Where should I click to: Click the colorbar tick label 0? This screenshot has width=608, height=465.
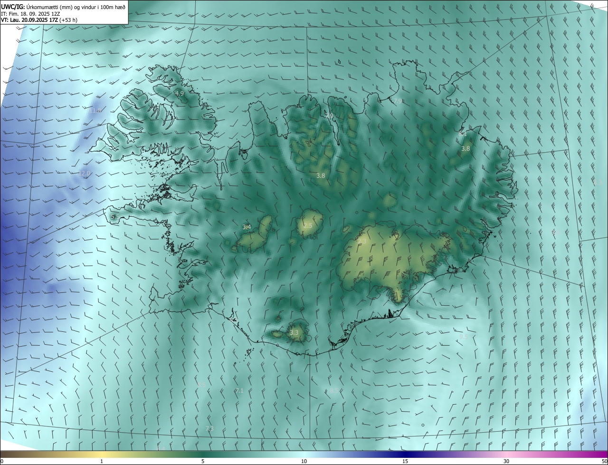tap(2, 461)
